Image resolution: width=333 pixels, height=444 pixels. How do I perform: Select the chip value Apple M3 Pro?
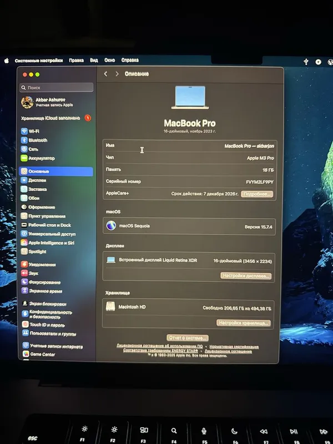pyautogui.click(x=260, y=158)
